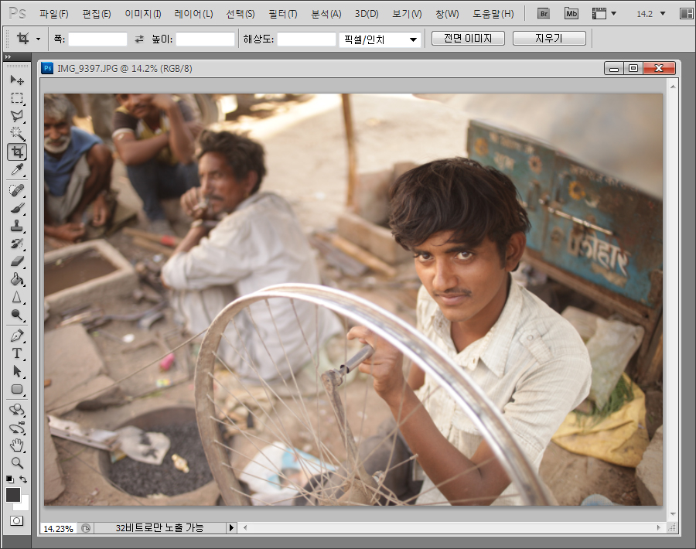This screenshot has height=549, width=696.
Task: Switch foreground and background colors
Action: pos(23,479)
